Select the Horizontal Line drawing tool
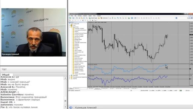The height and width of the screenshot is (109, 193). pyautogui.click(x=78, y=20)
